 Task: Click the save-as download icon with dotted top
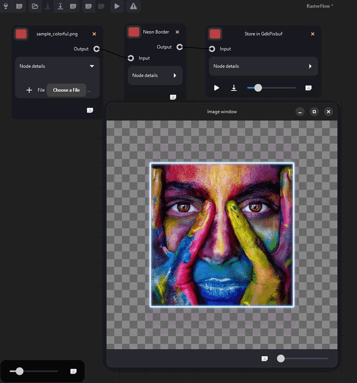click(60, 6)
